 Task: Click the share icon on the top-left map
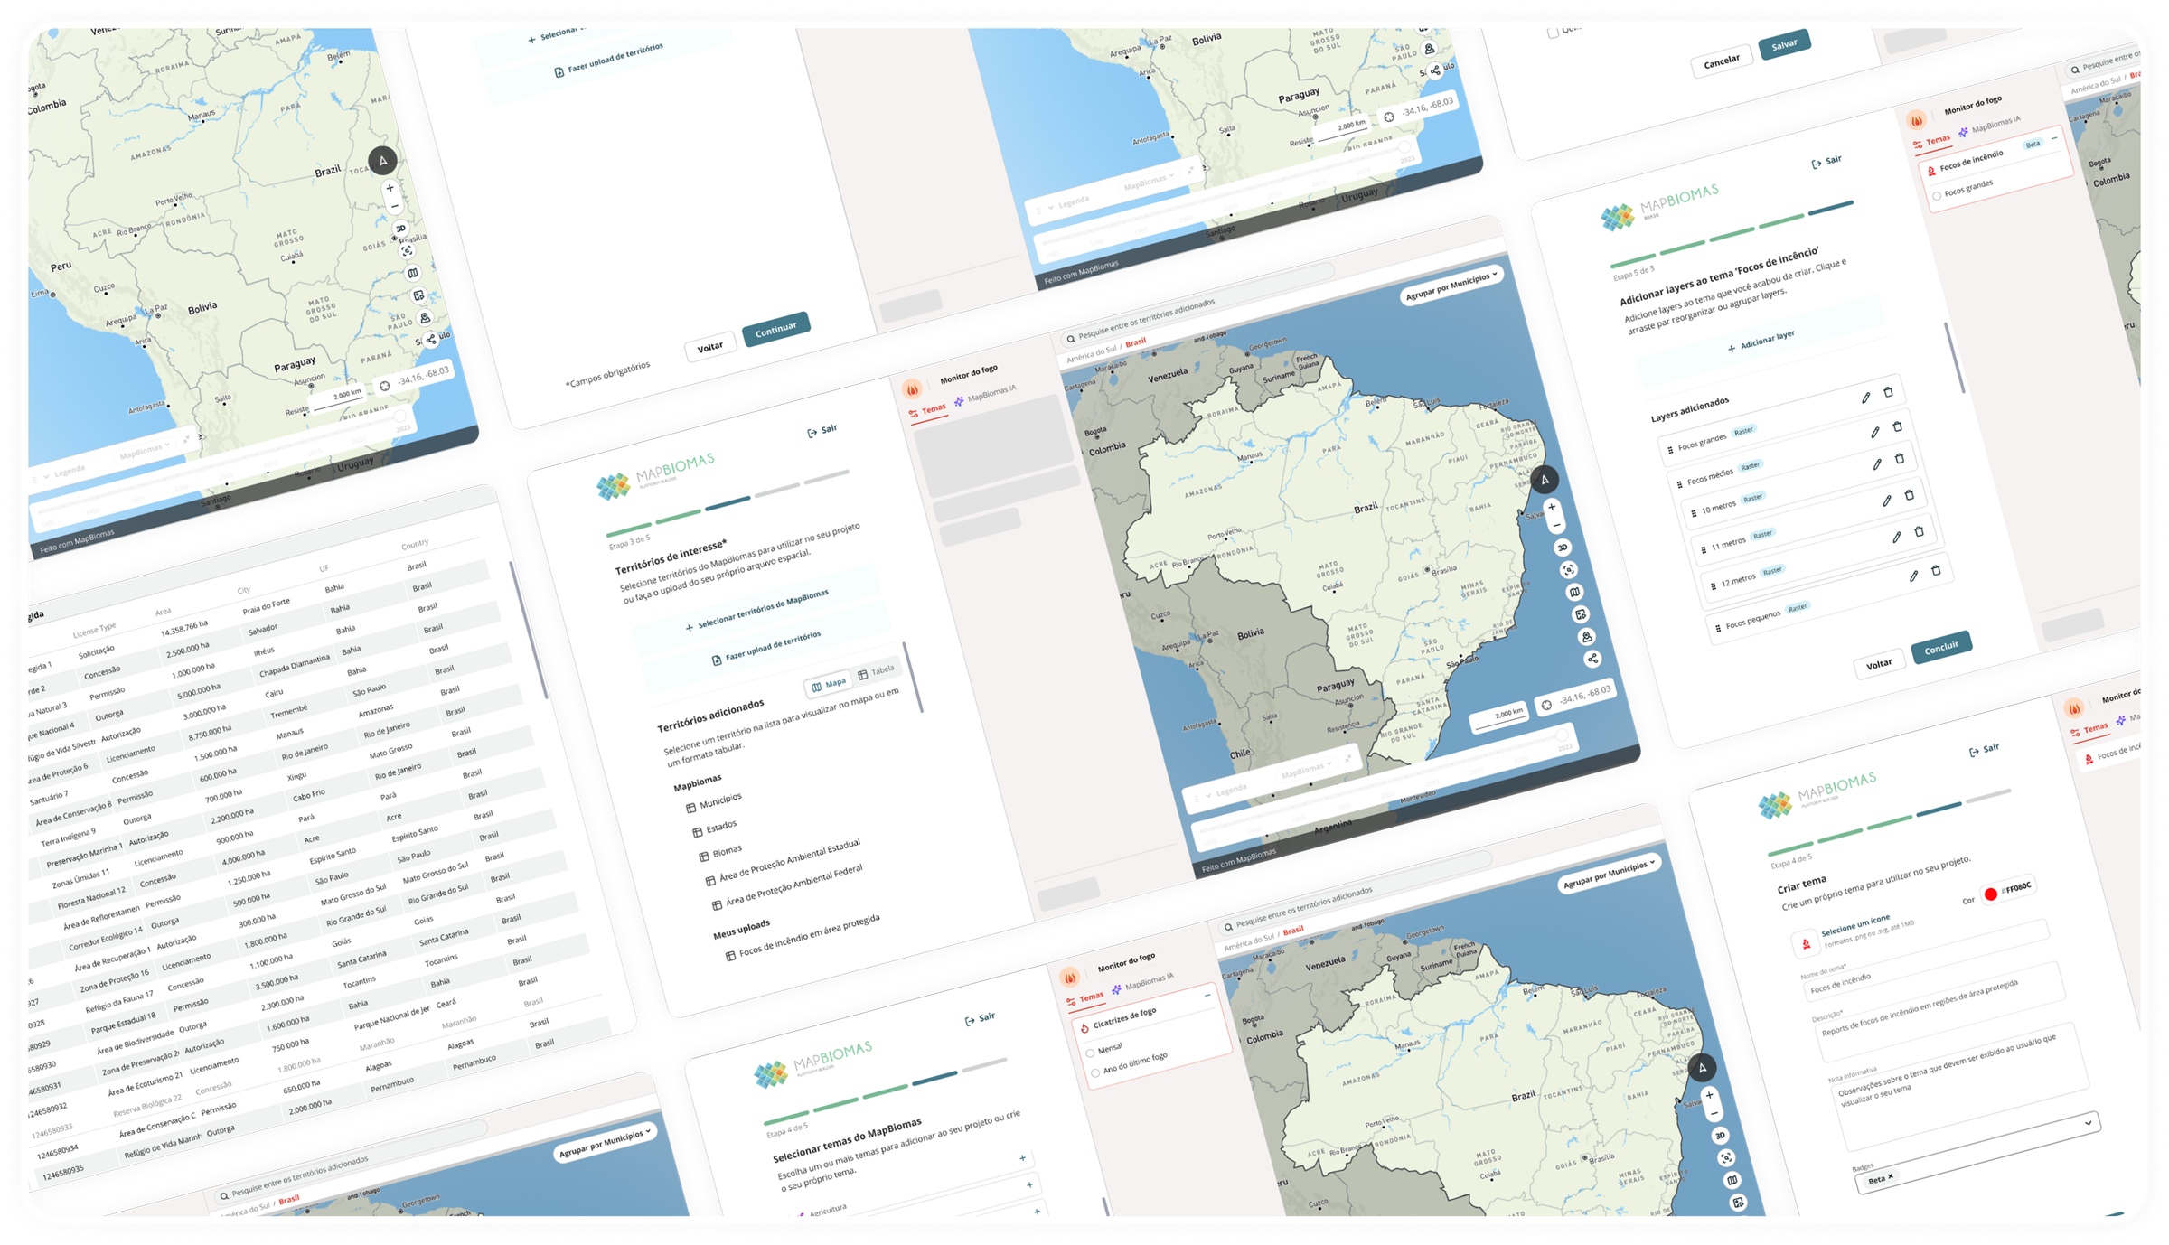(431, 340)
